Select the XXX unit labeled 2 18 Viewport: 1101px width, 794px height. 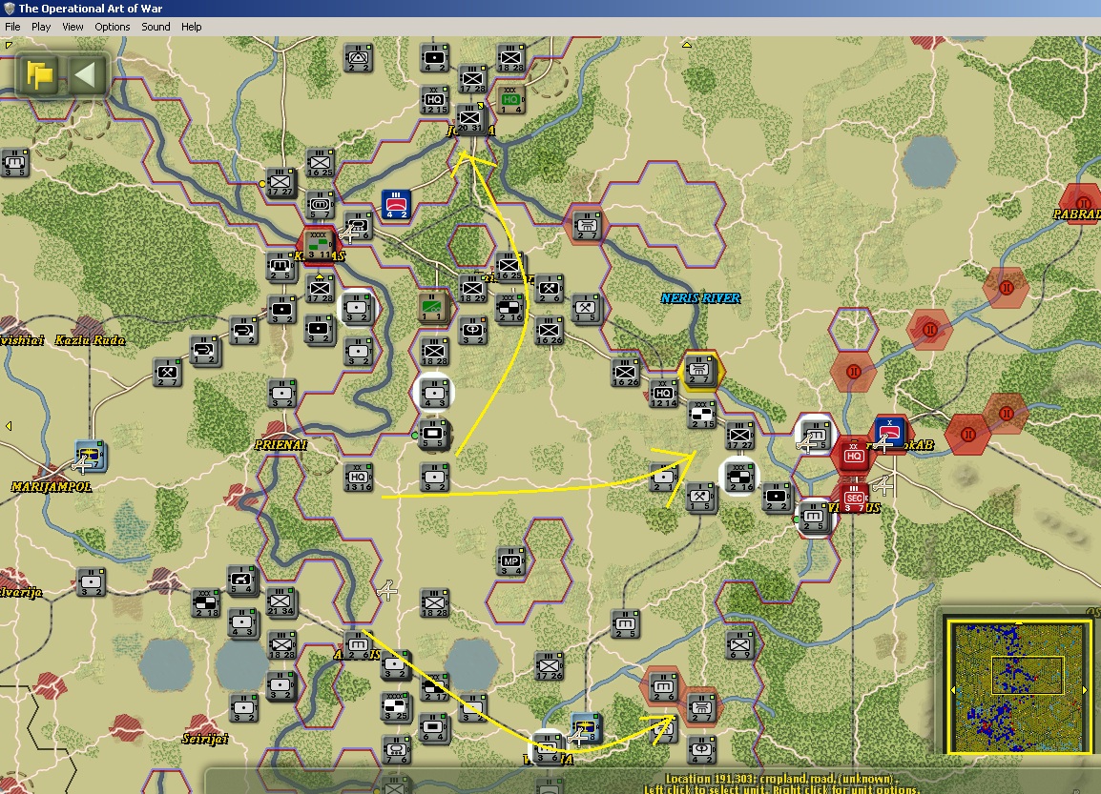tap(206, 603)
